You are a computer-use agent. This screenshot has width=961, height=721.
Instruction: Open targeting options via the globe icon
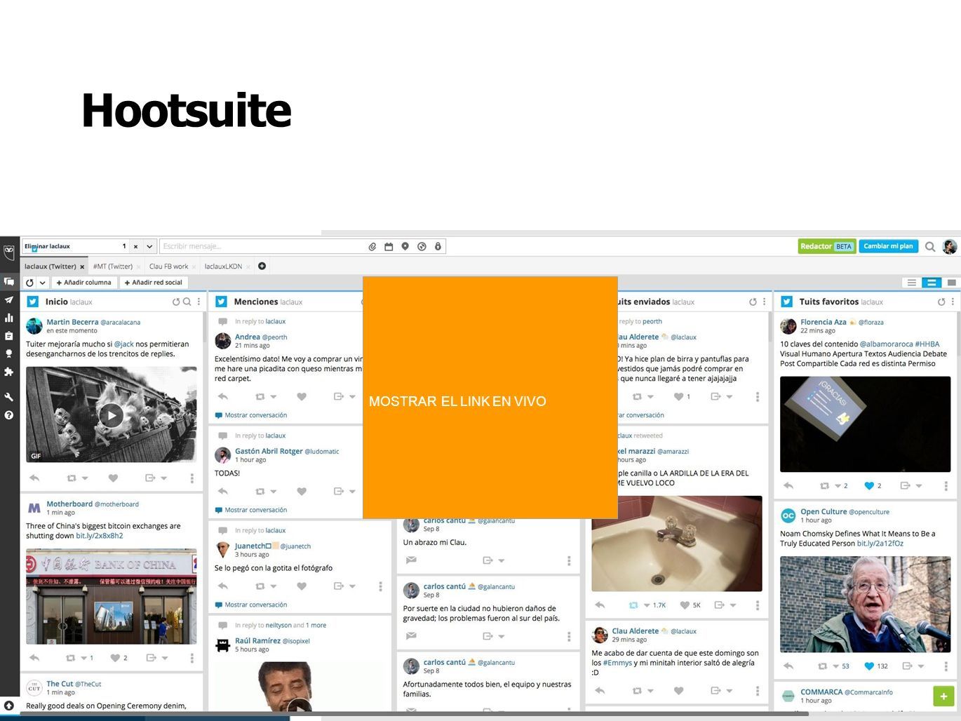[422, 246]
